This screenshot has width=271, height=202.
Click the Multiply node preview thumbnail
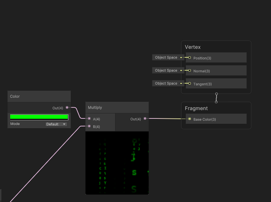pyautogui.click(x=117, y=163)
